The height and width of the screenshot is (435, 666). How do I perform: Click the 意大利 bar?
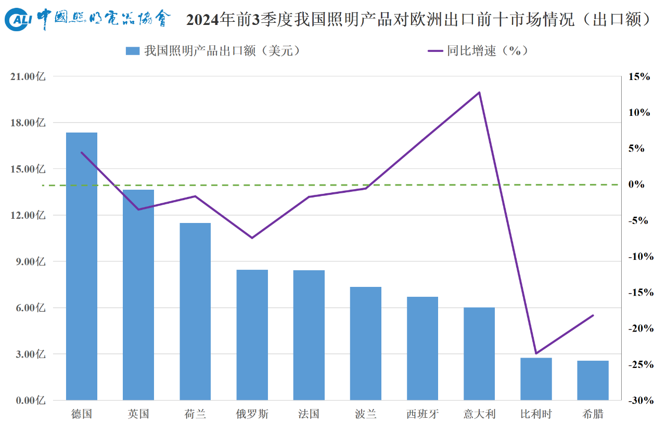[479, 354]
